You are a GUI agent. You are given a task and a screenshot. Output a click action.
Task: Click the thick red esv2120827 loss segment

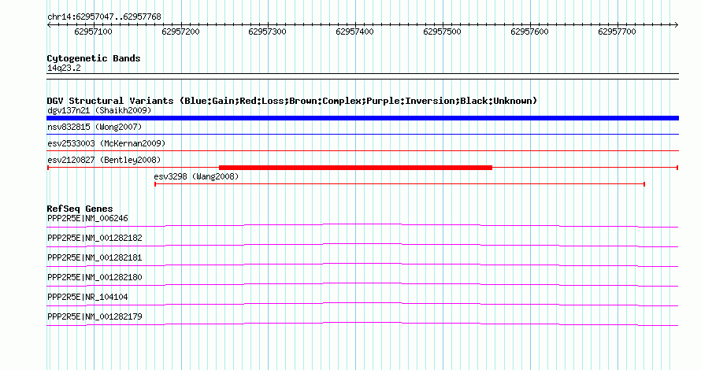click(x=355, y=168)
